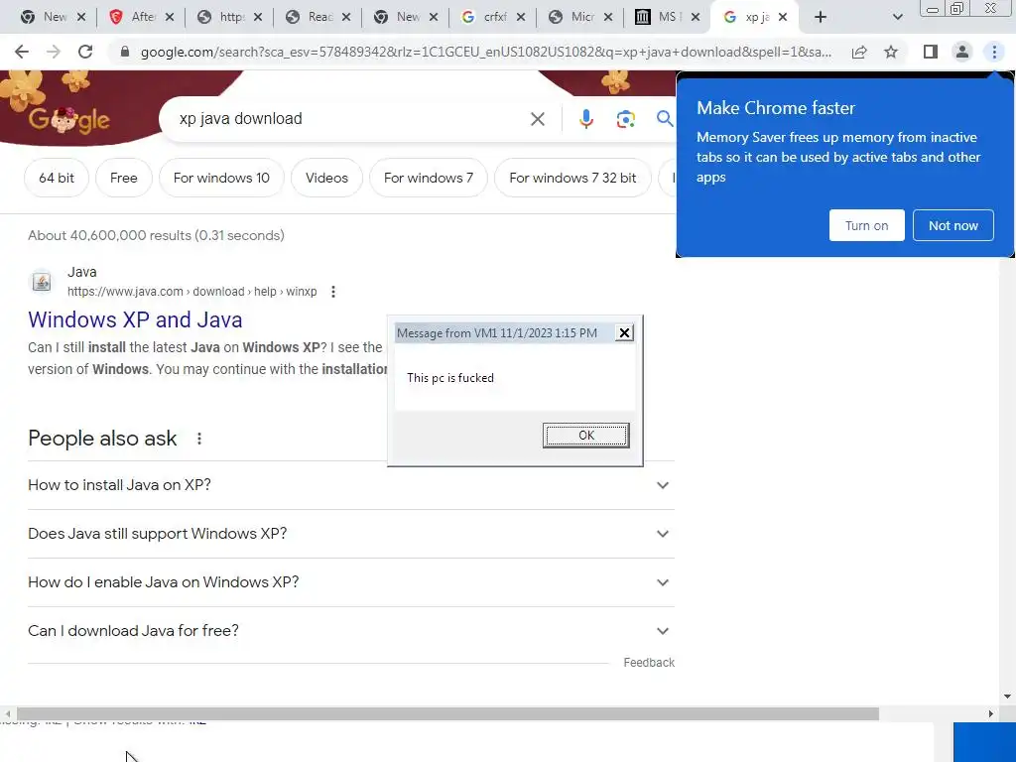The image size is (1016, 762).
Task: Search by image lens icon
Action: pos(625,119)
